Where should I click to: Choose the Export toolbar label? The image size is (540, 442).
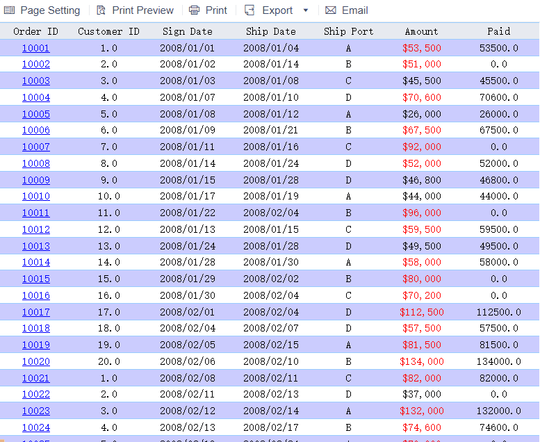click(277, 10)
